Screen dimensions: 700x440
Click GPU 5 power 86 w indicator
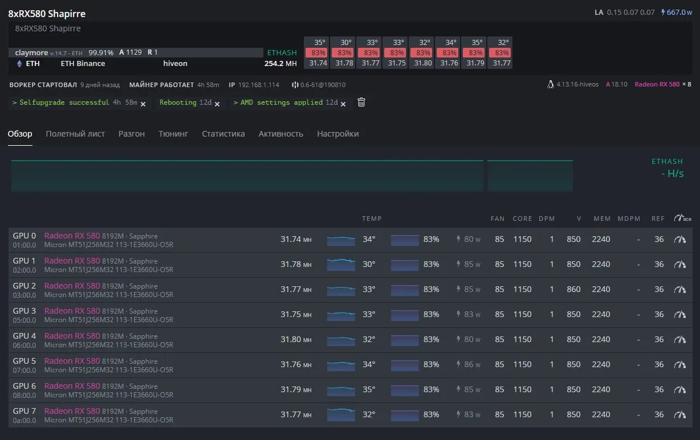pyautogui.click(x=469, y=364)
